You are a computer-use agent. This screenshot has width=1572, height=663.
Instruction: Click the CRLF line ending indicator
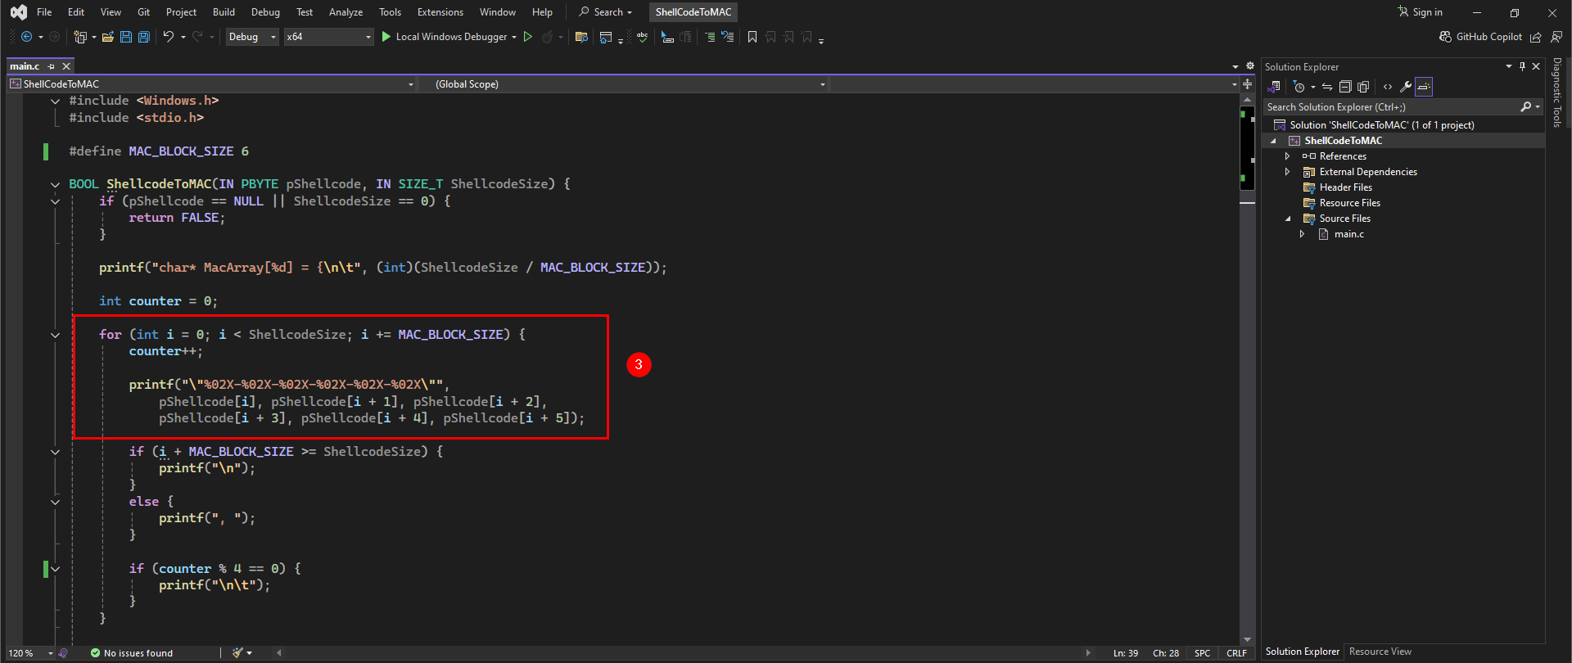pos(1236,653)
